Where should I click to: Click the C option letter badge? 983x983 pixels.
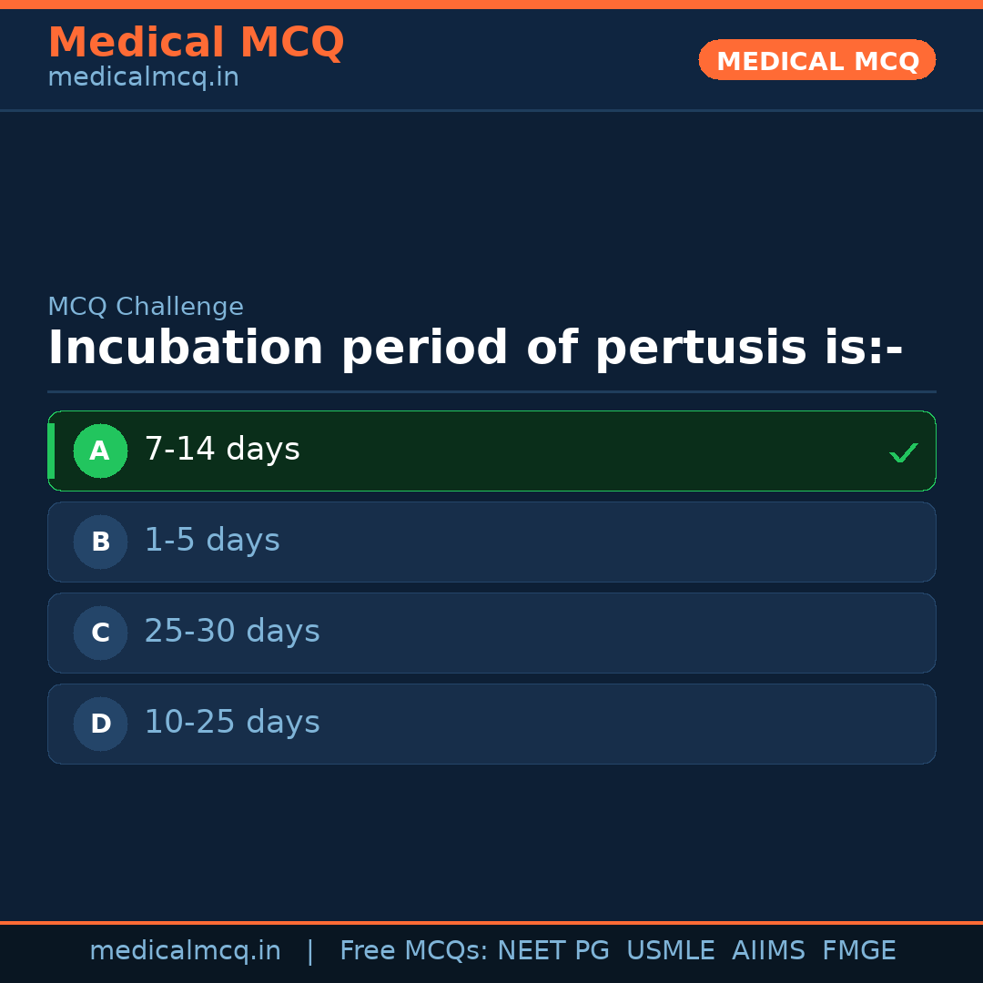[x=100, y=633]
